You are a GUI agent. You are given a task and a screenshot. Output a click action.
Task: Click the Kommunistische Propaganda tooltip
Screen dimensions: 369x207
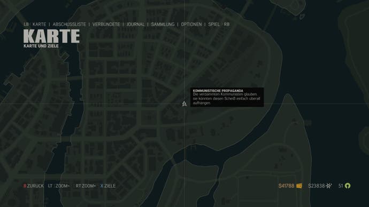227,97
